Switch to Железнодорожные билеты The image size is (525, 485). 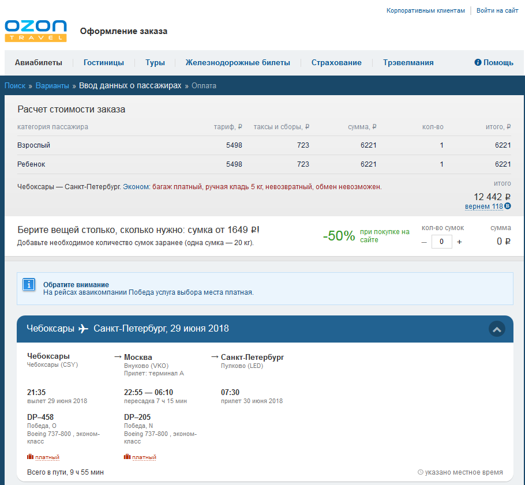(x=238, y=63)
